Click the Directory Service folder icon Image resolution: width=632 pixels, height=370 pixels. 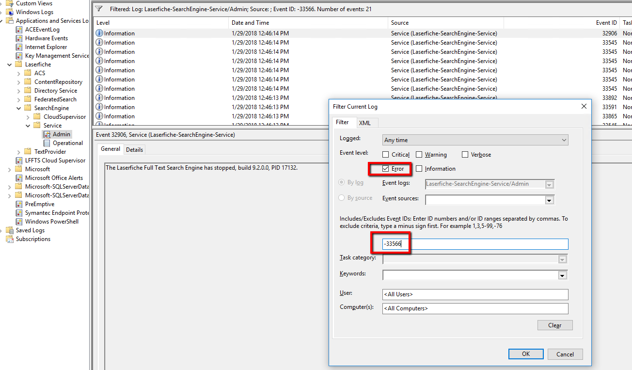(x=29, y=91)
